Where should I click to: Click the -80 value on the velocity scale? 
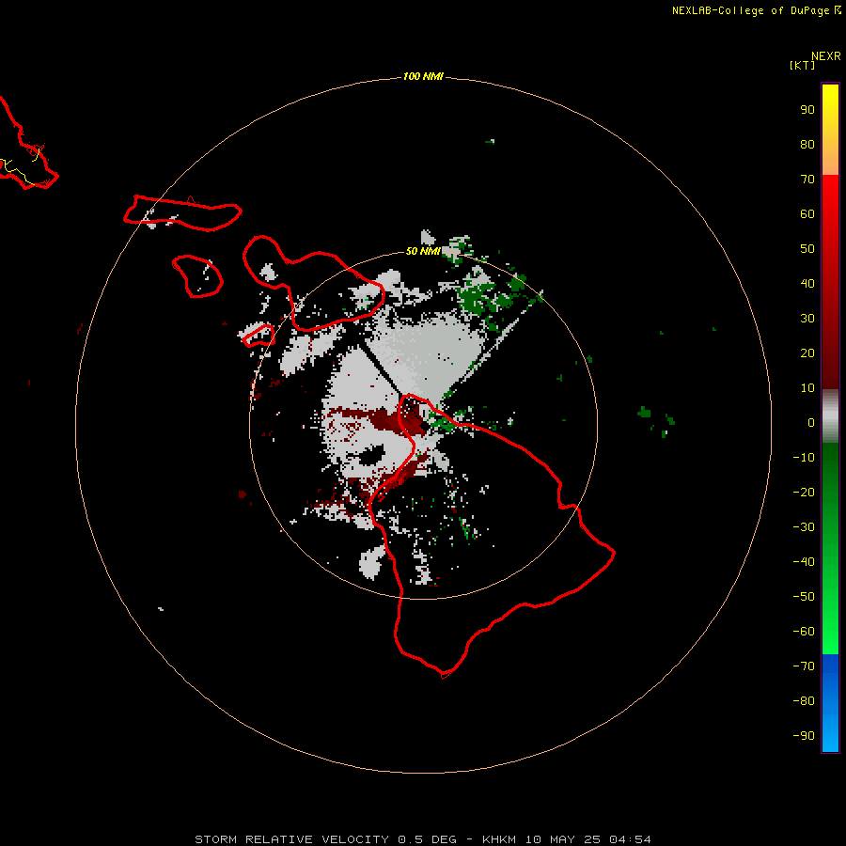coord(804,701)
